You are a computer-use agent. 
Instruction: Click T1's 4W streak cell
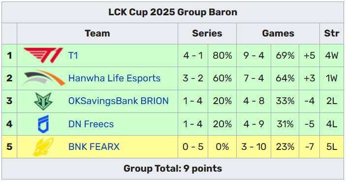332,55
